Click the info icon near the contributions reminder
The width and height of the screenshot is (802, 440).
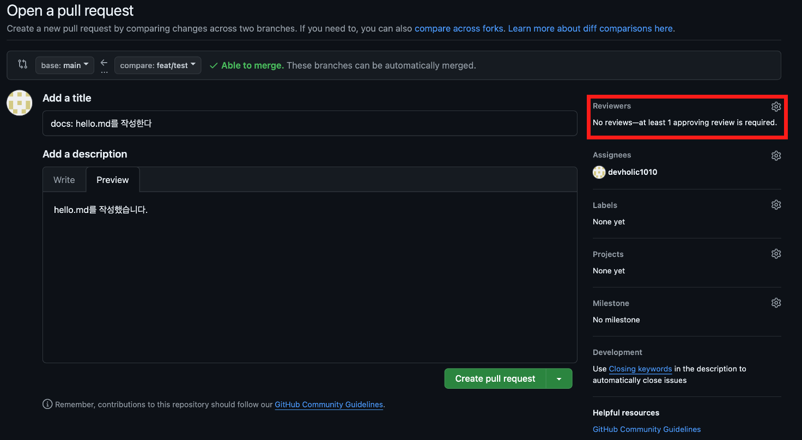(47, 404)
